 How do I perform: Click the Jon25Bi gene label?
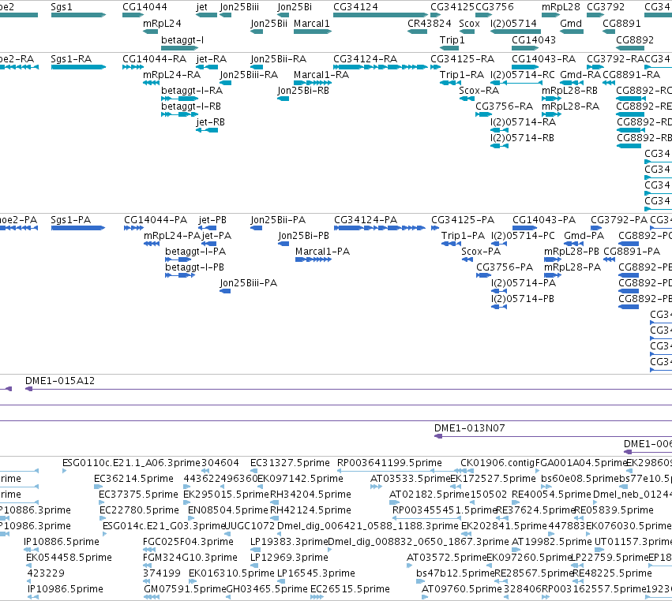(295, 7)
